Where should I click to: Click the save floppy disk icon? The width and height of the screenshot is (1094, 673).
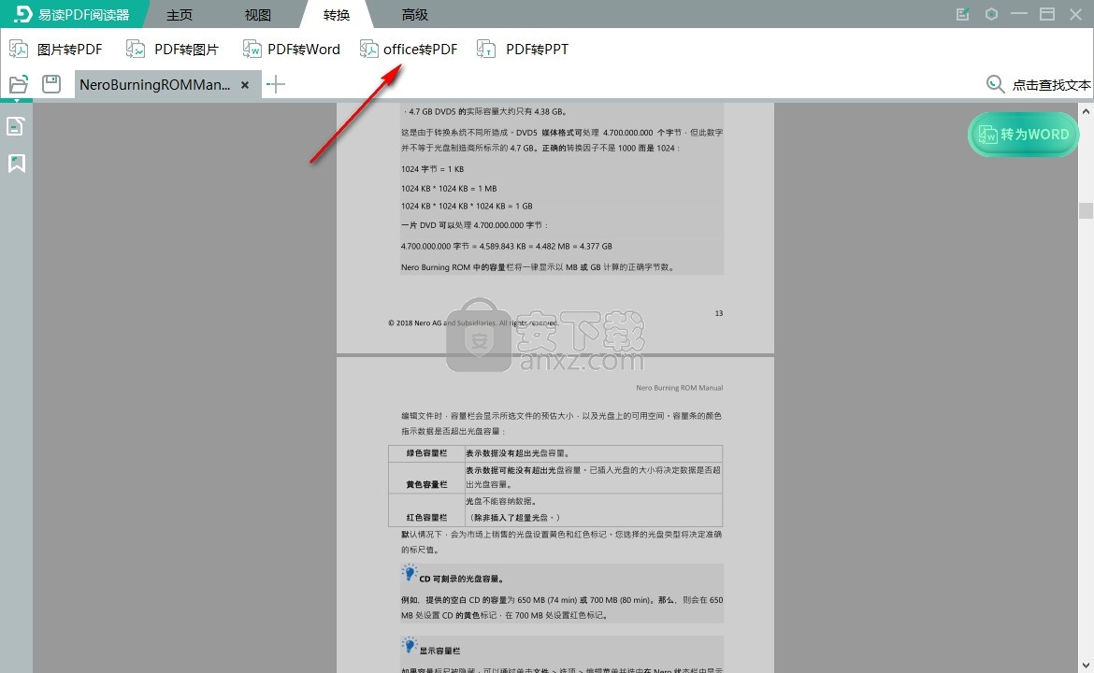pos(51,85)
